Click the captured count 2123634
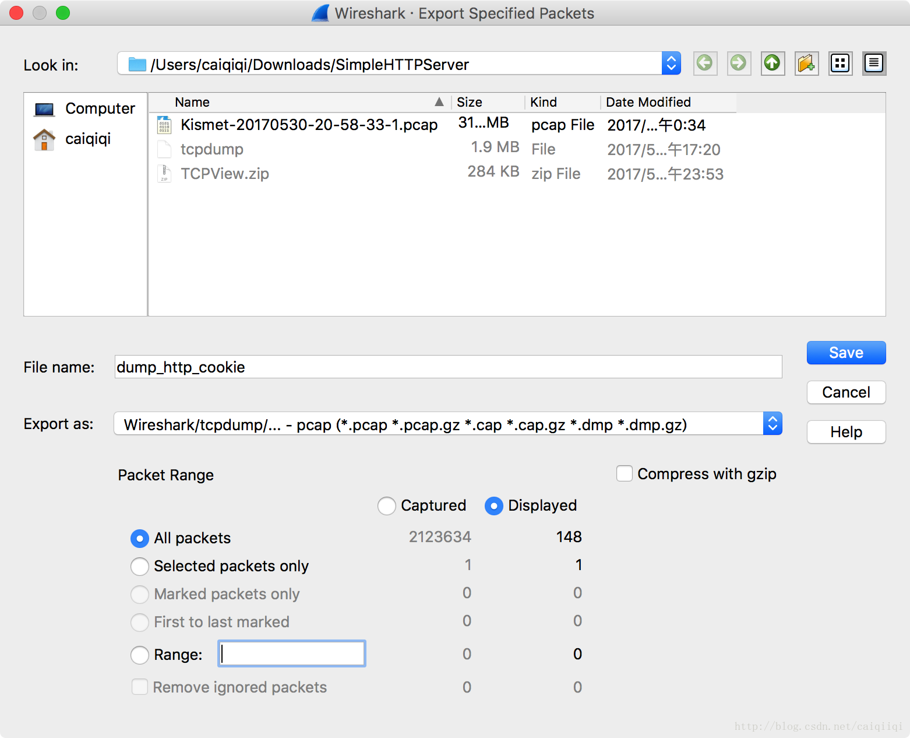The width and height of the screenshot is (910, 738). tap(440, 537)
